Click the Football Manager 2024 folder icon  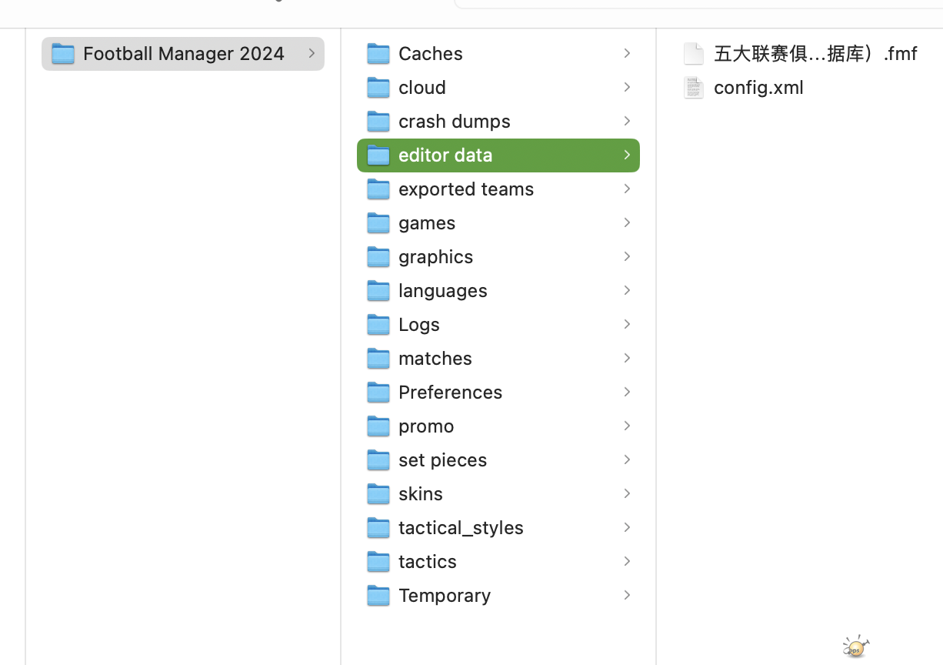tap(63, 54)
